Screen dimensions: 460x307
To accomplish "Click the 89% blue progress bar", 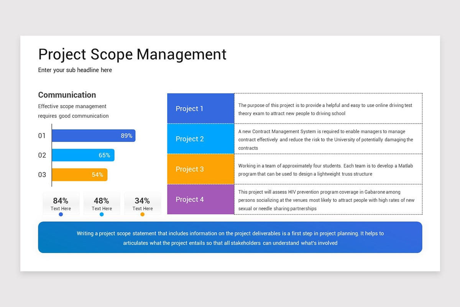I will [x=94, y=135].
